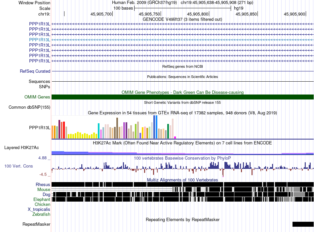Click the 45,905,800 ruler position marker
The width and height of the screenshot is (314, 232).
click(x=198, y=14)
